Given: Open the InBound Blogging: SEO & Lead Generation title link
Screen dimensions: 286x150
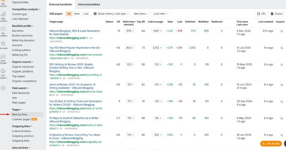Looking at the screenshot, I should pos(74,33).
